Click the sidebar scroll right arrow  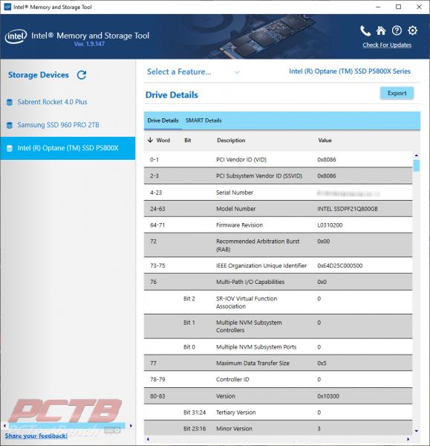pos(131,426)
